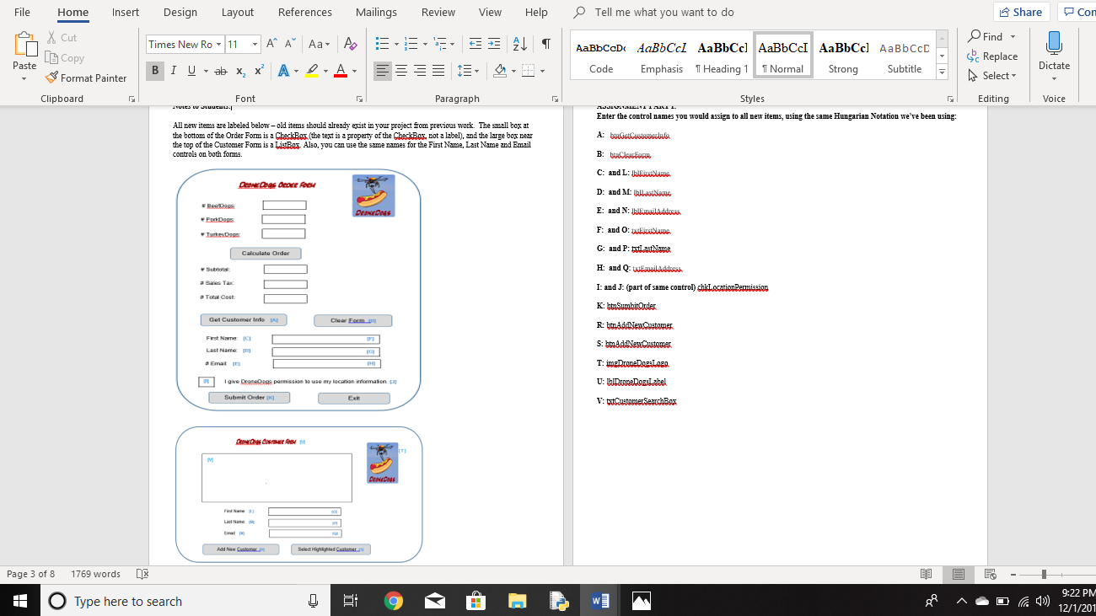Switch to the Review tab
The height and width of the screenshot is (616, 1096).
438,12
